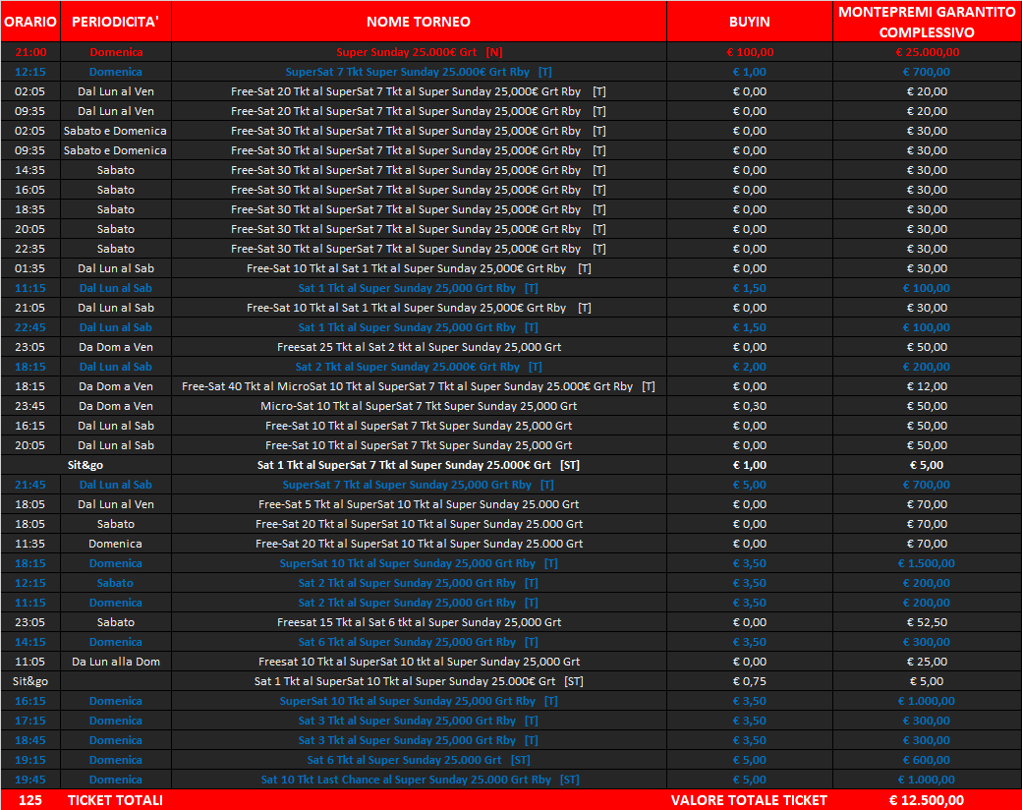Click the 21:05 time cell
The image size is (1022, 810).
click(x=30, y=308)
